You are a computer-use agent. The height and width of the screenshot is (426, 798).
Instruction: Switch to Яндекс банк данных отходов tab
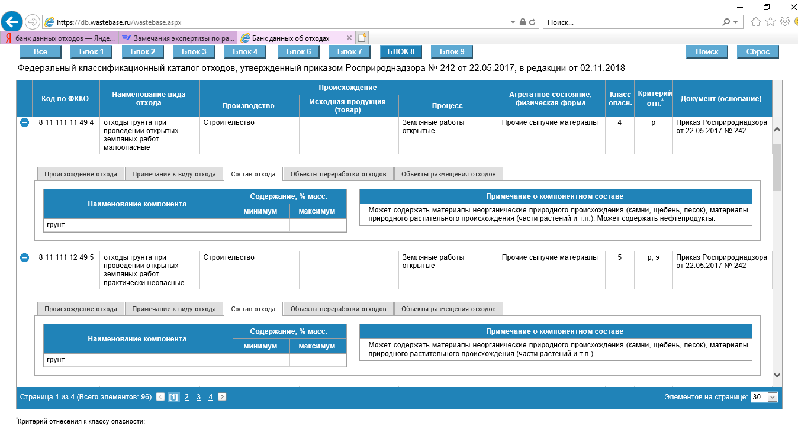pos(59,38)
